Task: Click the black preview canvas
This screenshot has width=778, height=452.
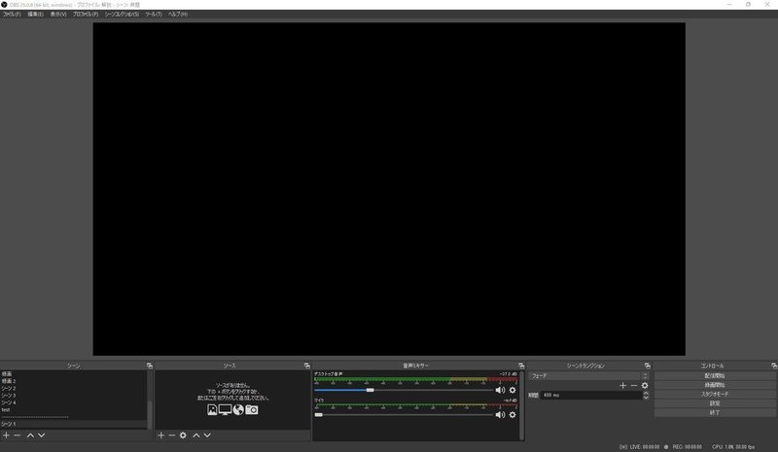Action: point(389,189)
